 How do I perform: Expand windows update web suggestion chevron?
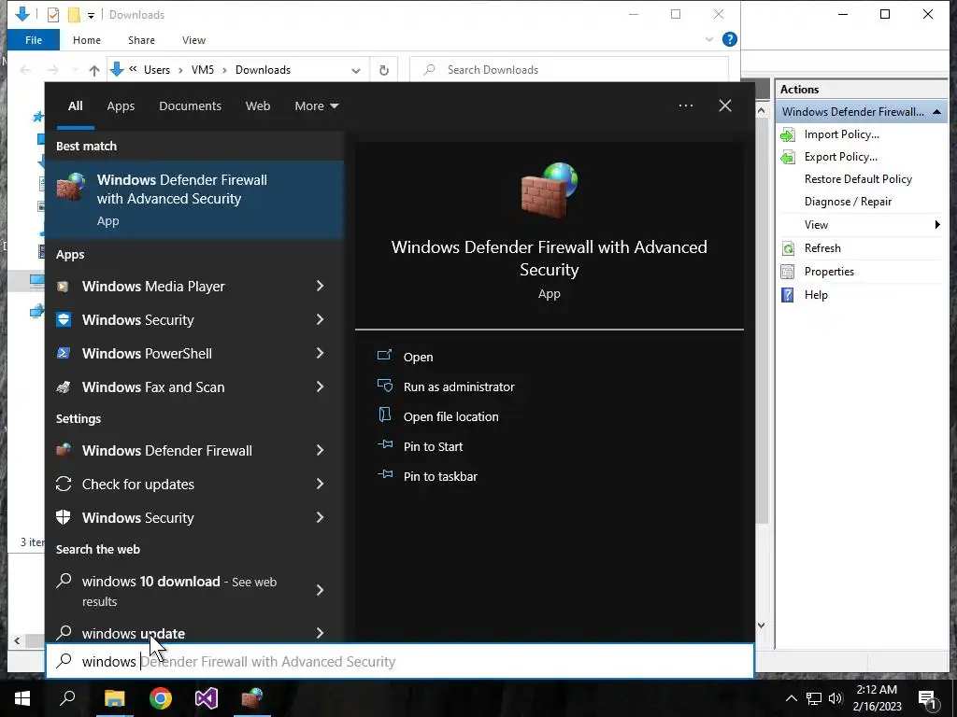(320, 633)
